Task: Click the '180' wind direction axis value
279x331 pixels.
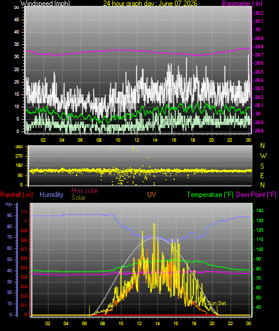Action: (x=19, y=166)
